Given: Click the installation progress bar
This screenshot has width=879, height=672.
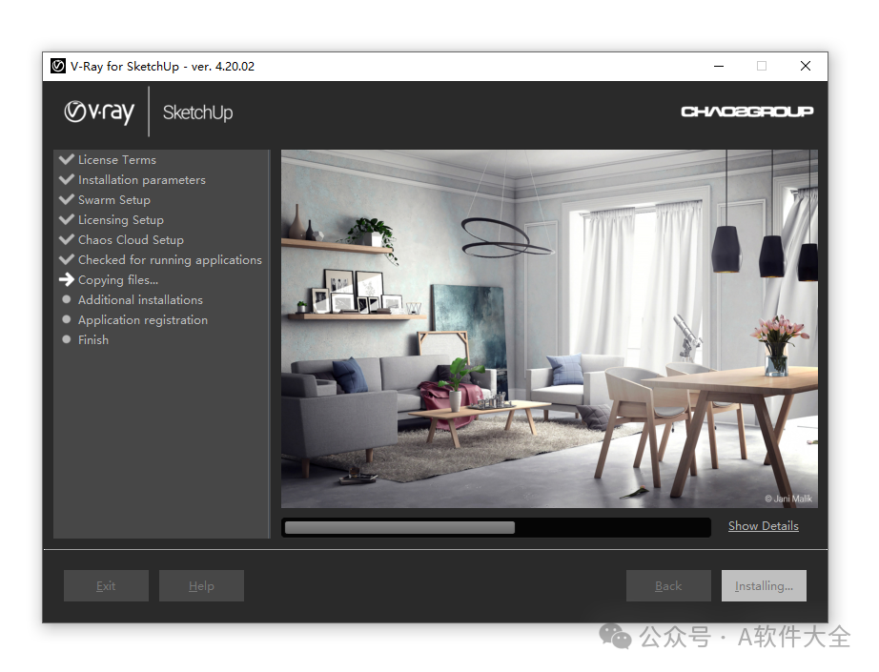Looking at the screenshot, I should pos(496,527).
